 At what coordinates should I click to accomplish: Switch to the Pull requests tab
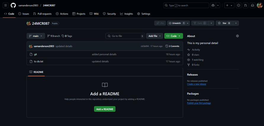click(42, 14)
